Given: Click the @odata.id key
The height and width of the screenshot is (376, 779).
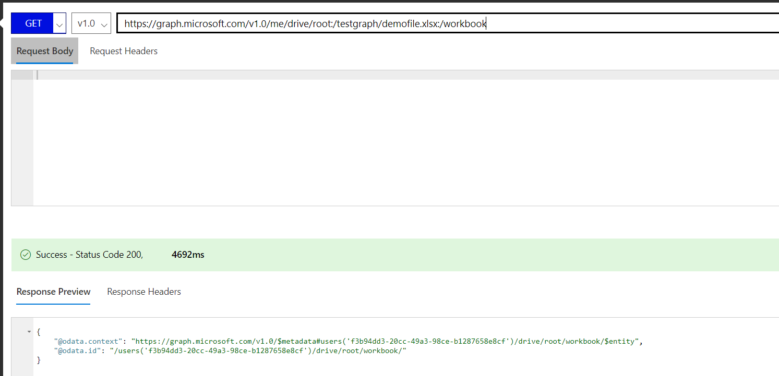Looking at the screenshot, I should (78, 351).
